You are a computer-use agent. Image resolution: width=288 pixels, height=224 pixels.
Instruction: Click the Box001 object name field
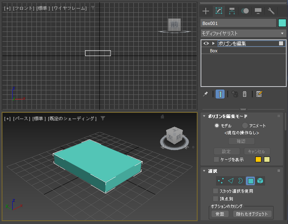coord(238,23)
